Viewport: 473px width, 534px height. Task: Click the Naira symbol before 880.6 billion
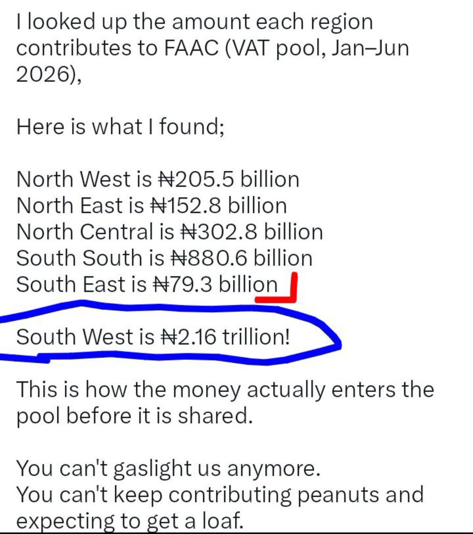click(178, 258)
